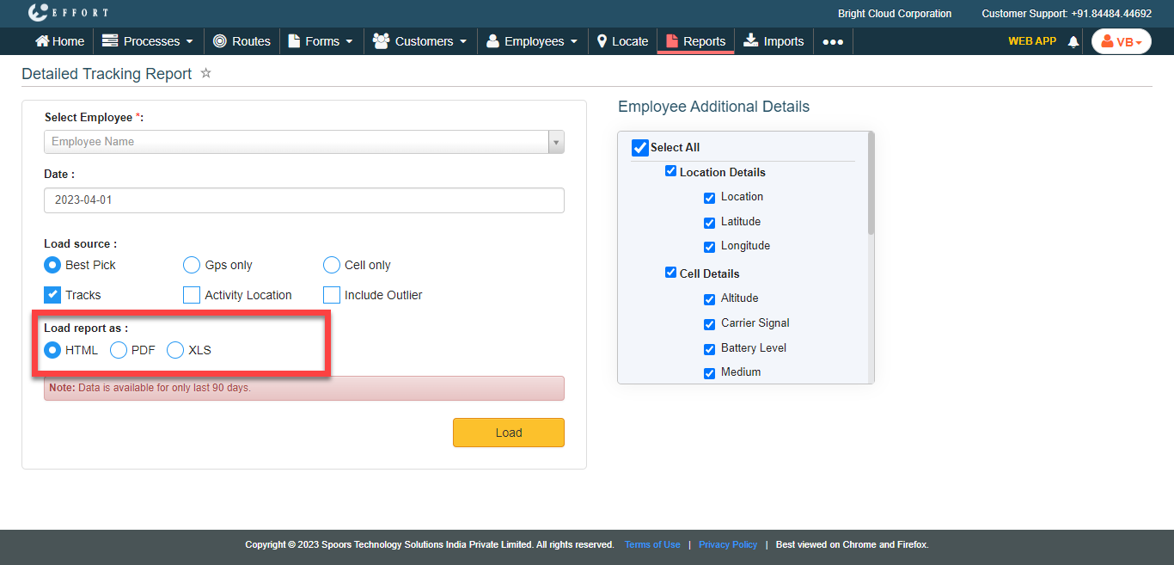
Task: Open the Reports tab
Action: click(x=695, y=41)
